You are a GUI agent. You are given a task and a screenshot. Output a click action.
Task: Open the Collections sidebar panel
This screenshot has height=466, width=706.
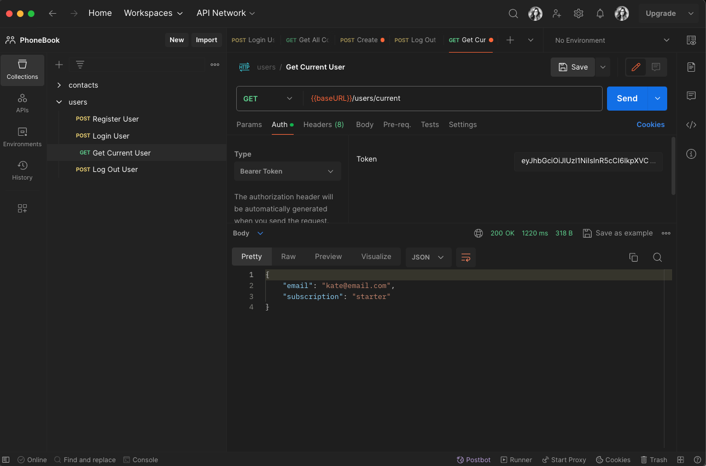[22, 70]
